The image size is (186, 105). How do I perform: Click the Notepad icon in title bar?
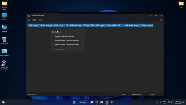29,15
